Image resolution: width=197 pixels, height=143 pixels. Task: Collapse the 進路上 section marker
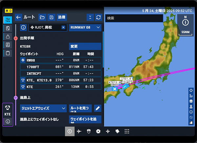(16, 97)
